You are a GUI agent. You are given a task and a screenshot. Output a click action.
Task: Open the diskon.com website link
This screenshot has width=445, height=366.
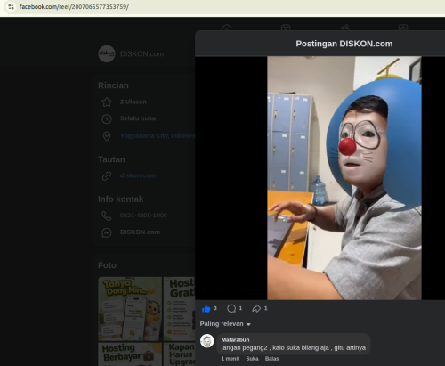138,175
